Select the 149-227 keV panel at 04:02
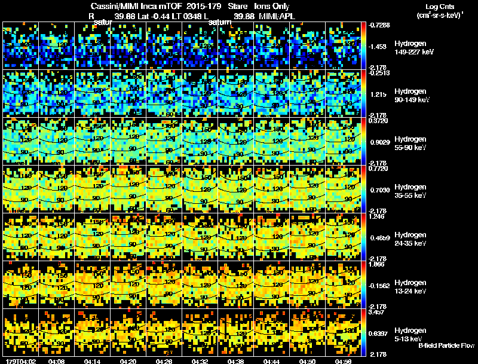This screenshot has height=364, width=478. [21, 45]
